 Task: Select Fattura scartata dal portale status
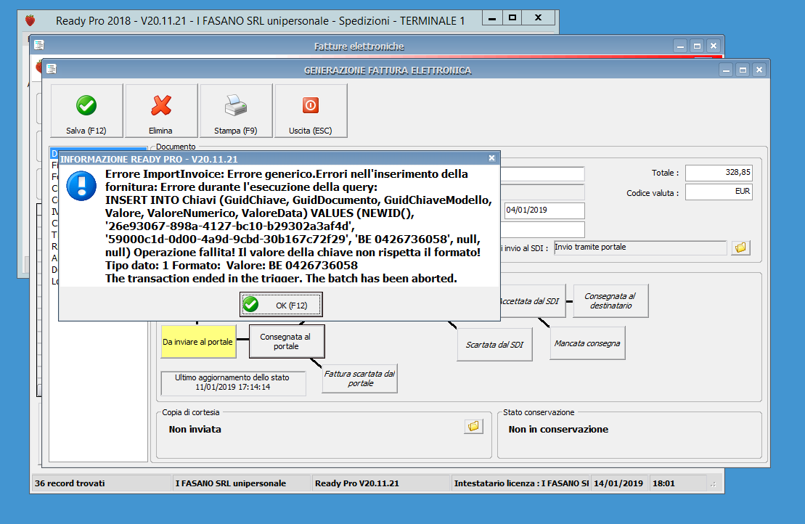[360, 379]
